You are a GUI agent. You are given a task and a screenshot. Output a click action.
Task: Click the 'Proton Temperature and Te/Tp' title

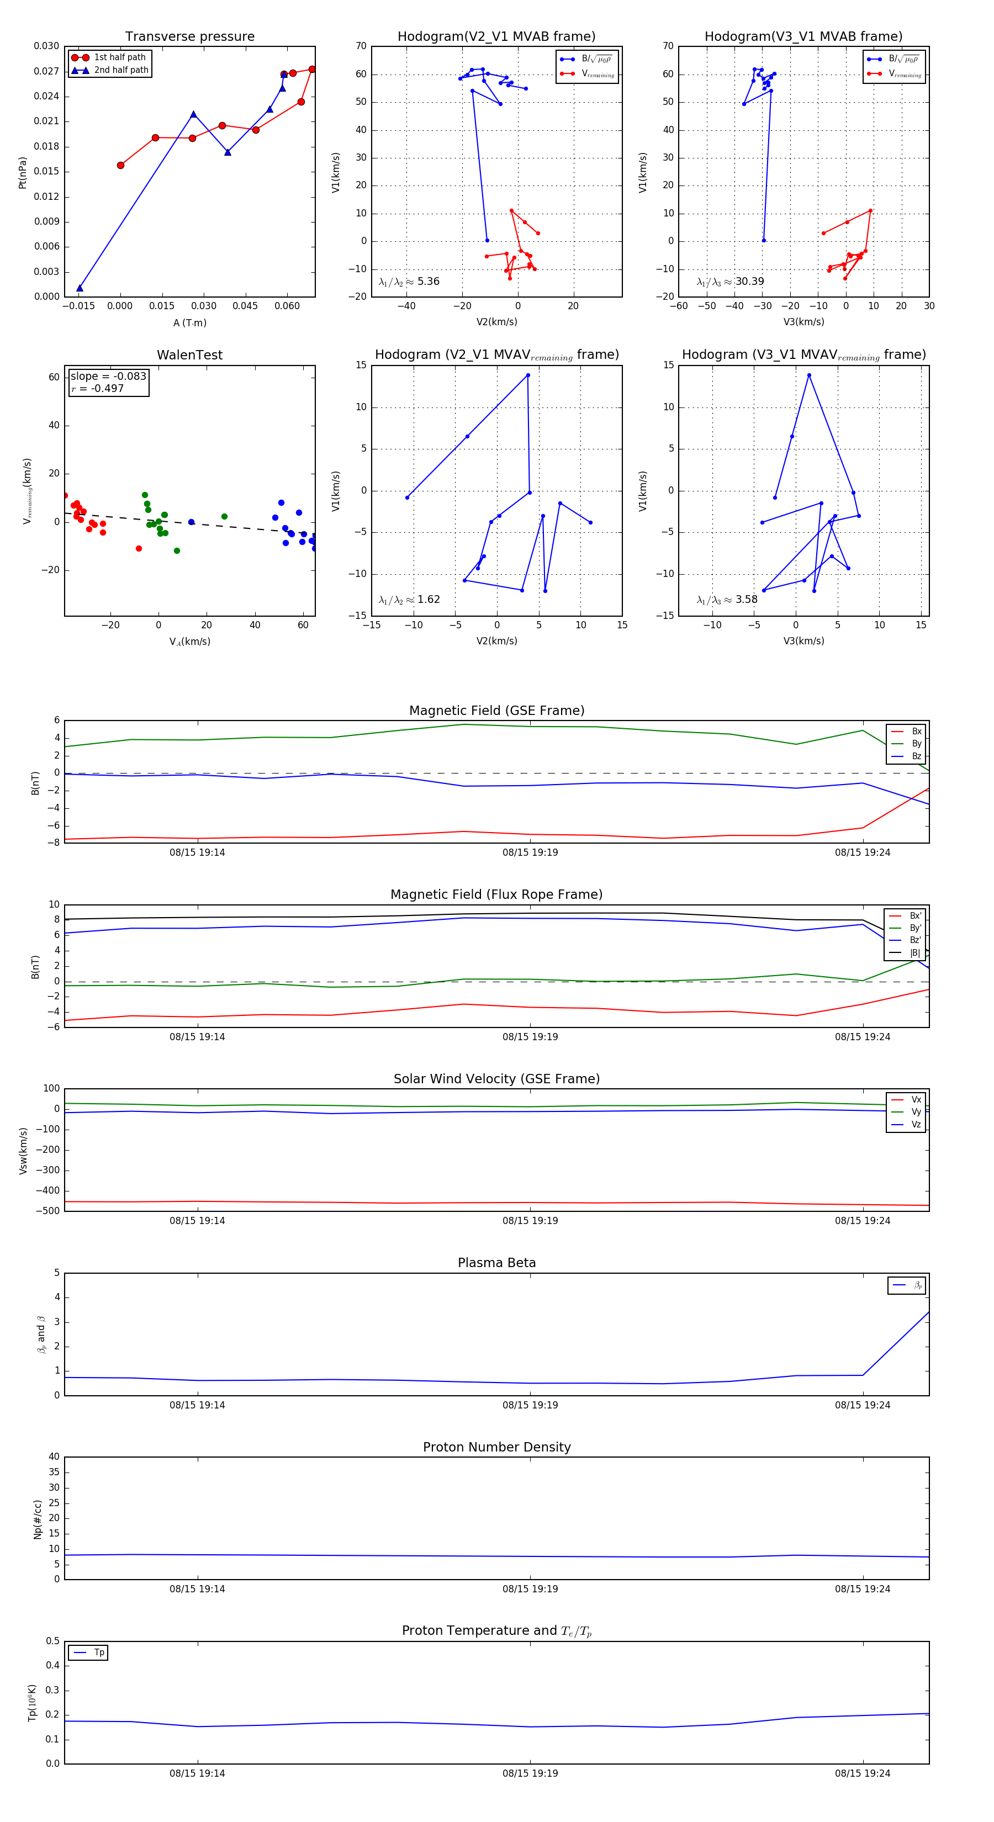[496, 1631]
